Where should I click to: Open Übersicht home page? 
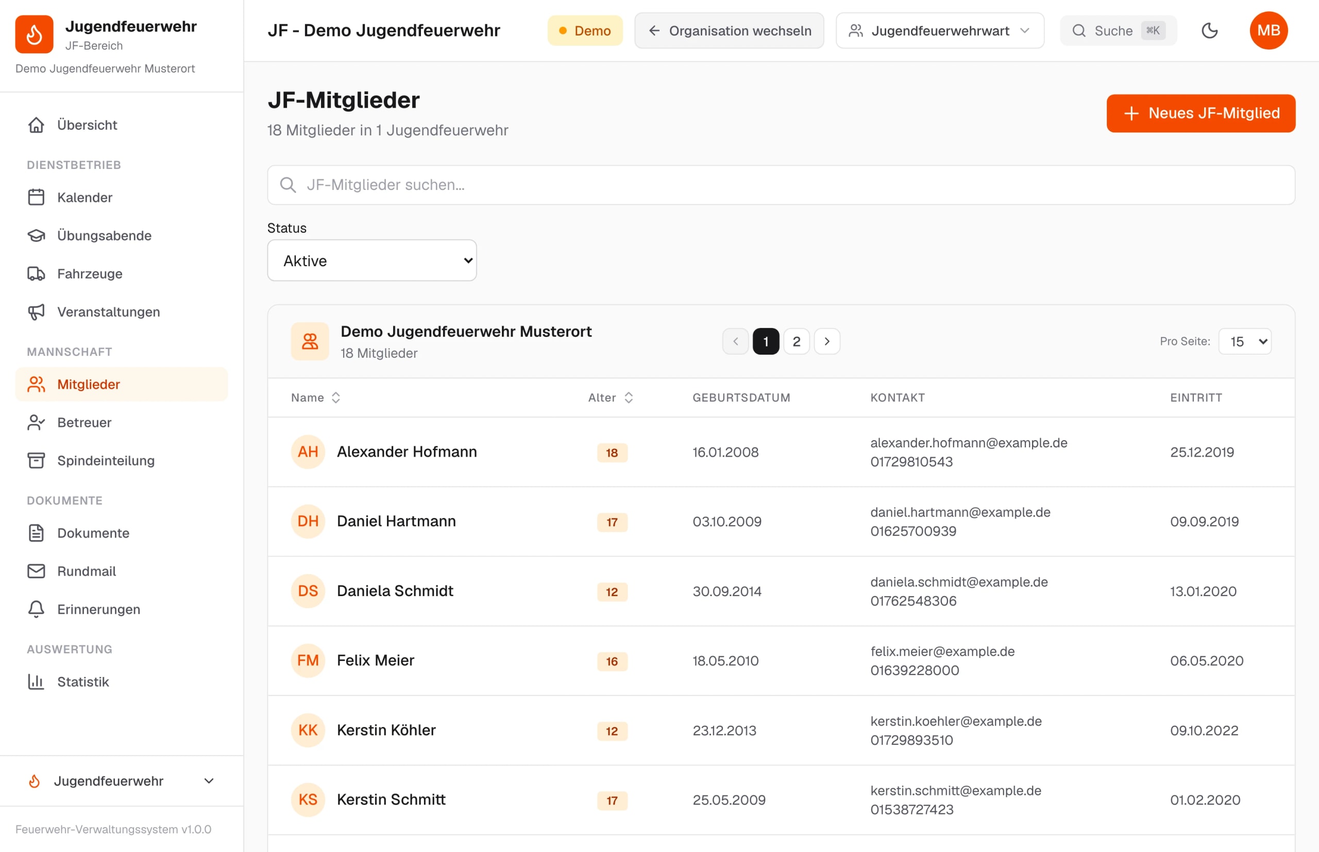pyautogui.click(x=121, y=125)
